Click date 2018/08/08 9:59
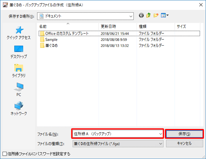Image resolution: width=206 pixels, height=159 pixels. click(114, 40)
